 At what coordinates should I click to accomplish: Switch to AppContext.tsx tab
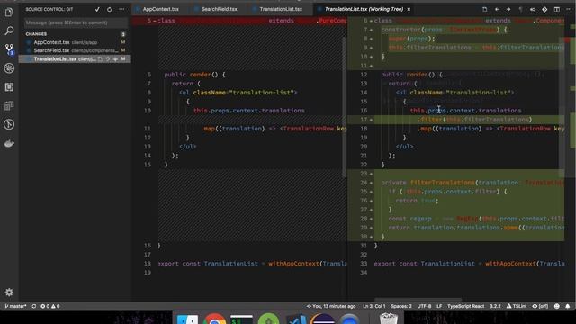click(x=160, y=9)
